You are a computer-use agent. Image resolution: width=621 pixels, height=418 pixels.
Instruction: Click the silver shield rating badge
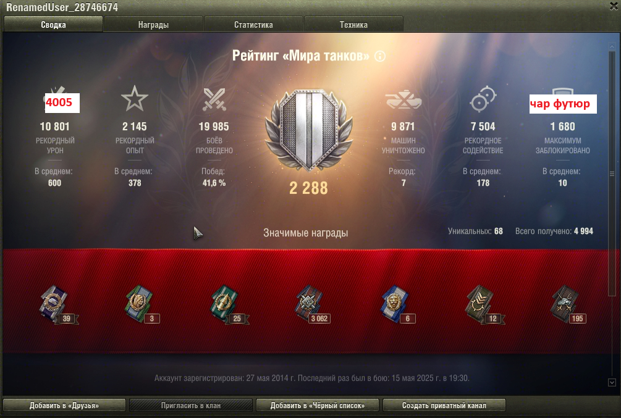coord(309,130)
